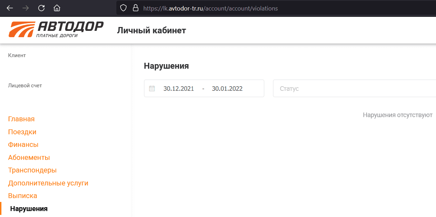Click the padlock site security icon
436x217 pixels.
(x=135, y=8)
